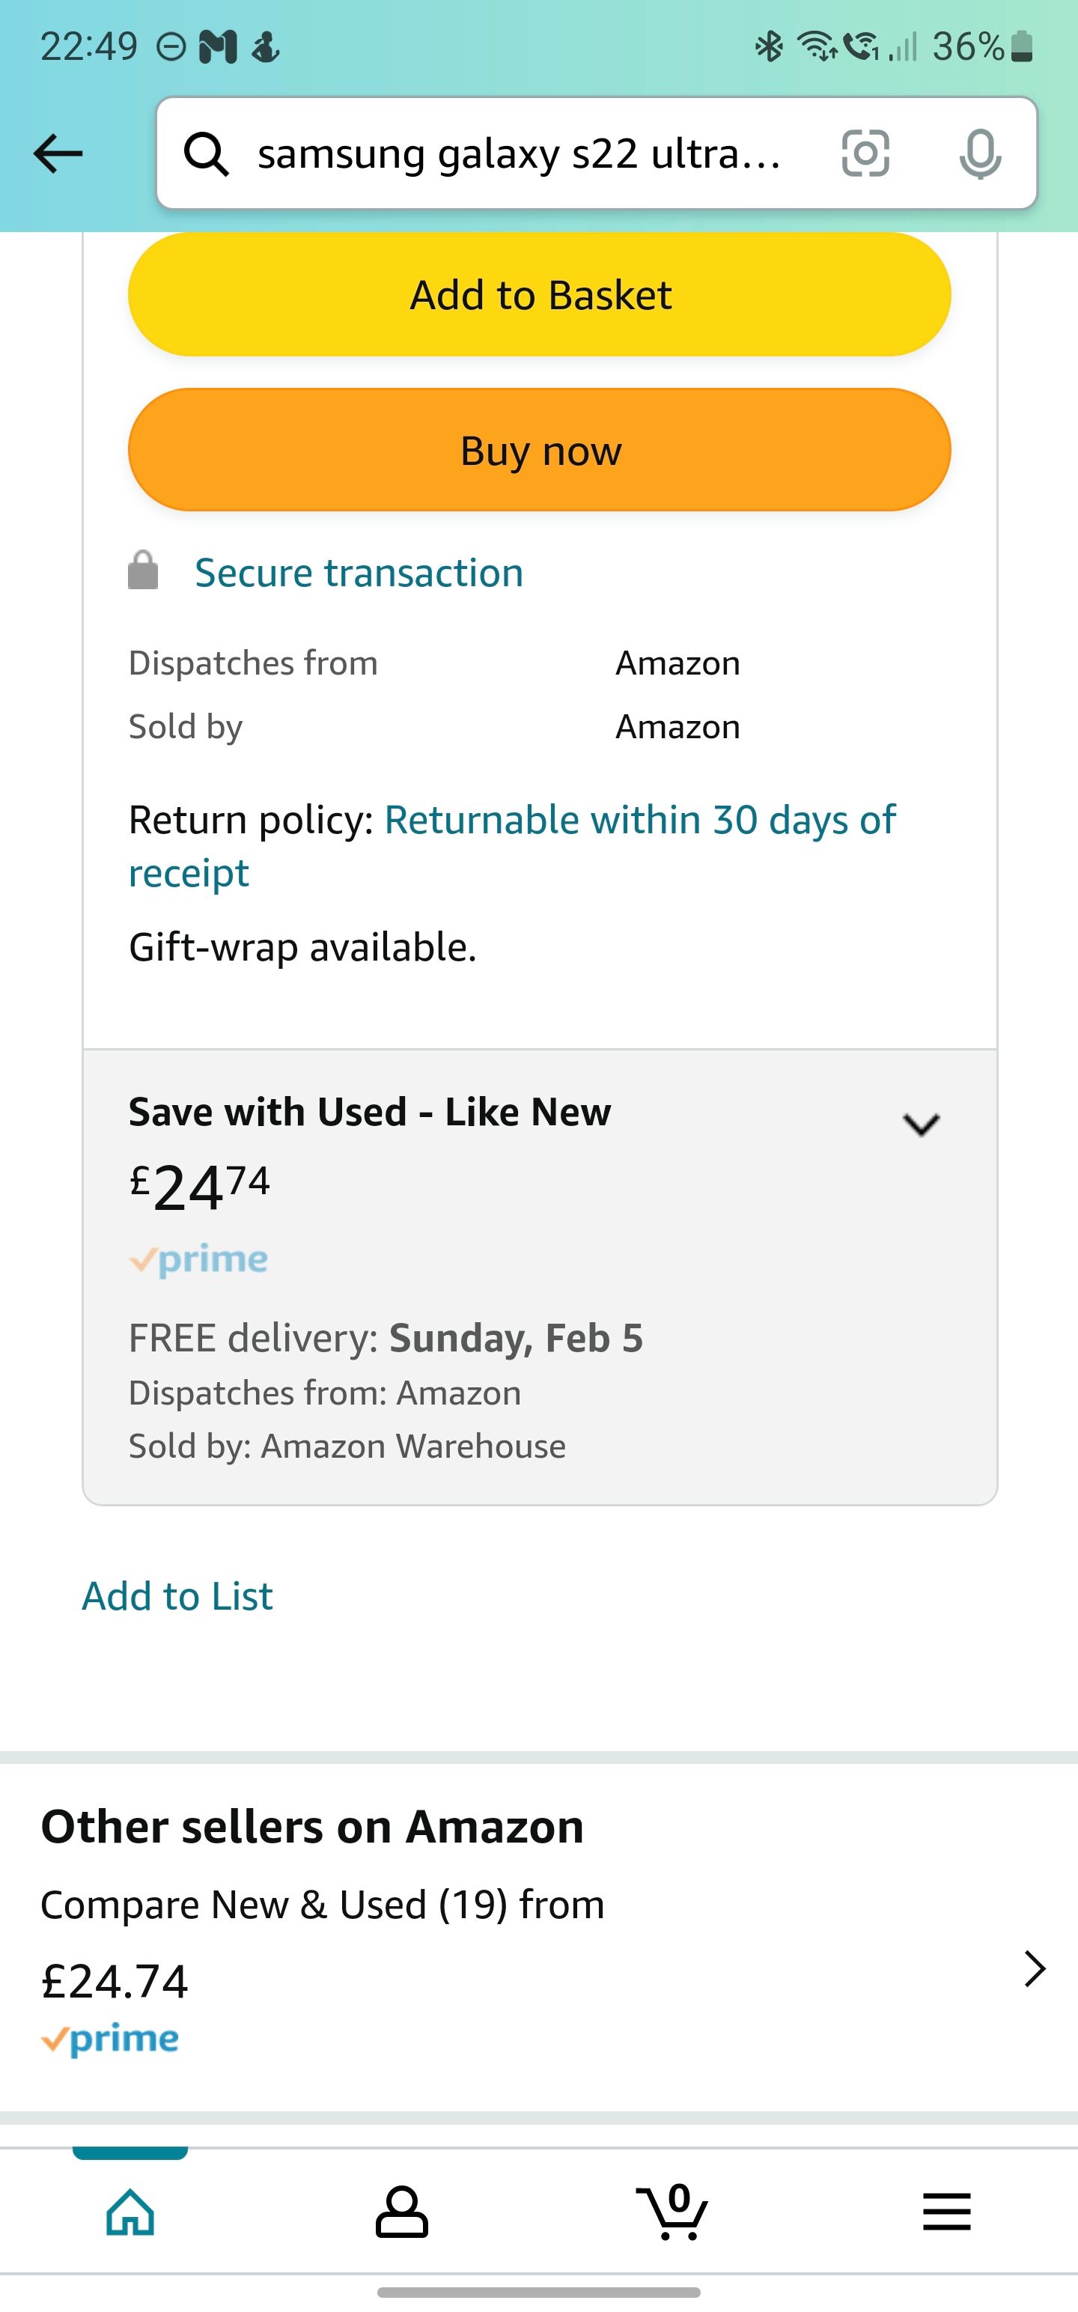
Task: Open Other sellers comparison arrow
Action: click(x=1035, y=1968)
